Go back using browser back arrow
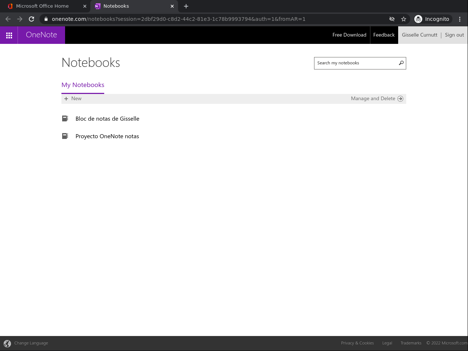Viewport: 468px width, 351px height. pyautogui.click(x=8, y=19)
